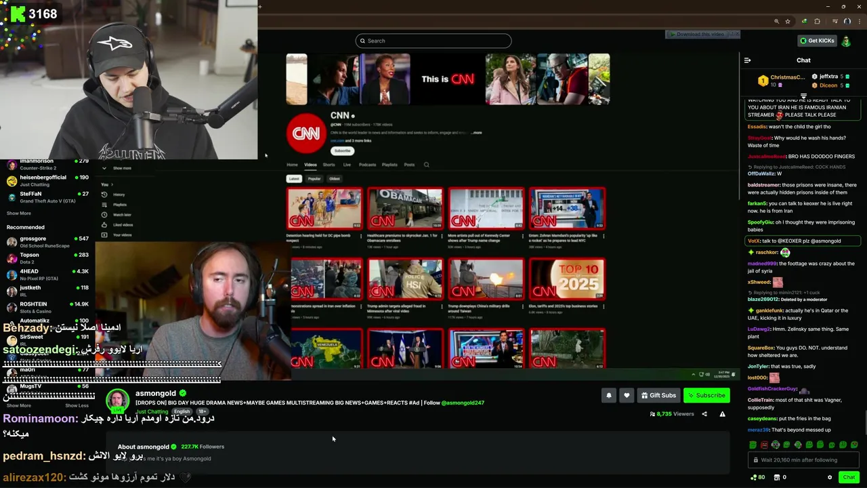Click the browser media control icon

point(834,21)
